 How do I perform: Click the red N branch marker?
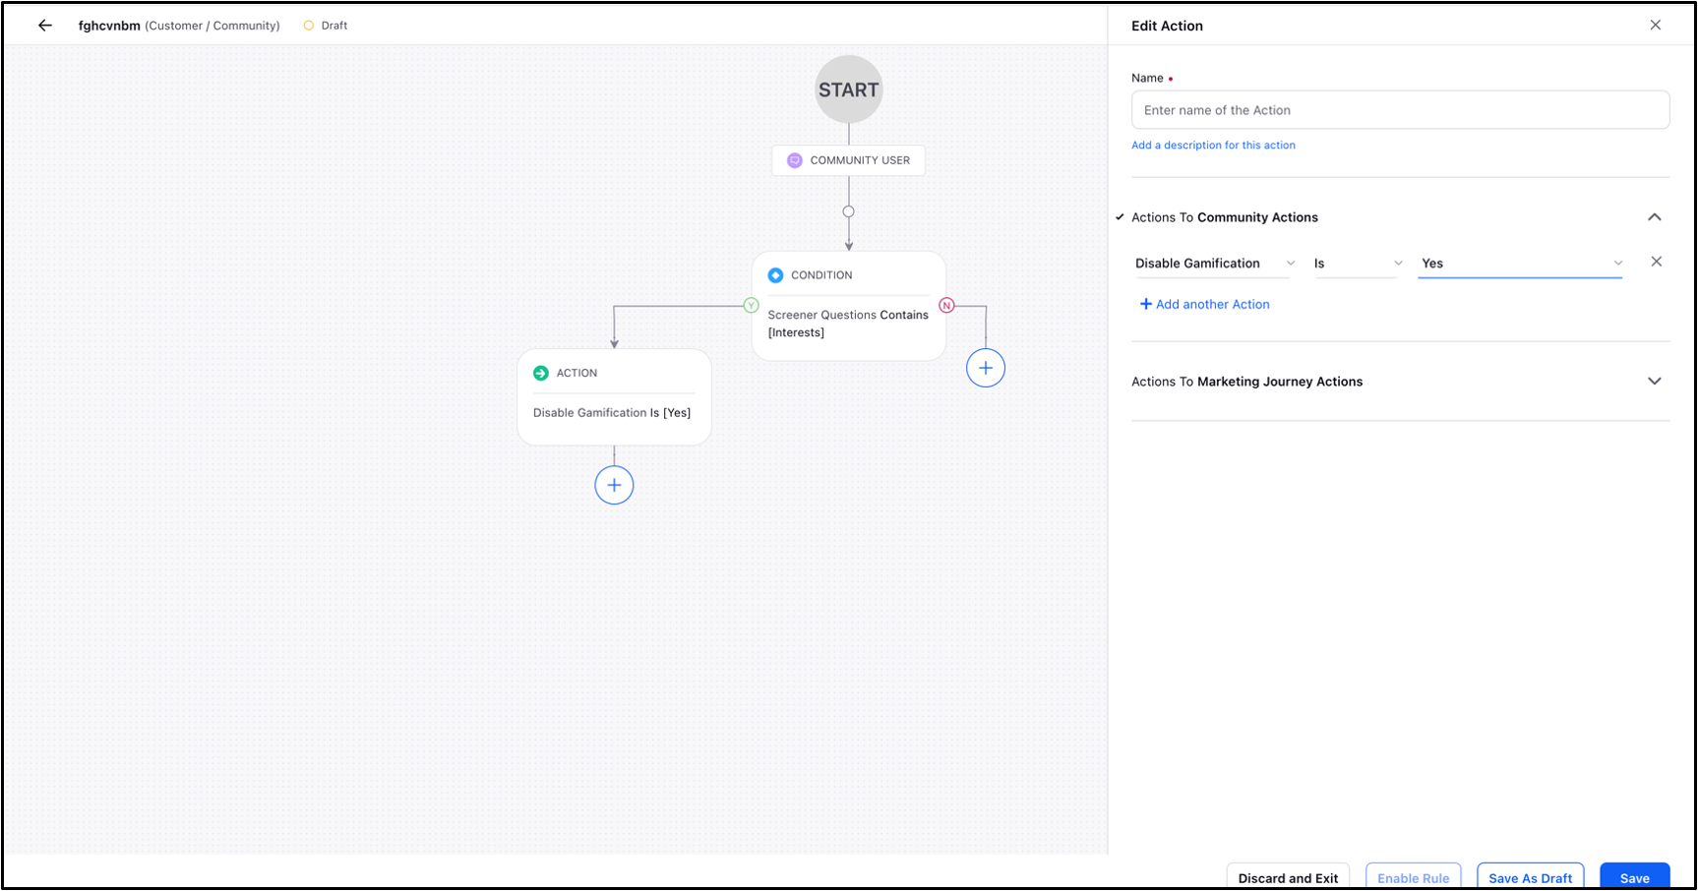pos(946,306)
